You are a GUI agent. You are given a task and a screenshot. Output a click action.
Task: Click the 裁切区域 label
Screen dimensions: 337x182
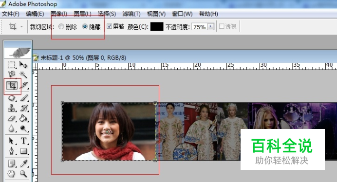pos(42,27)
